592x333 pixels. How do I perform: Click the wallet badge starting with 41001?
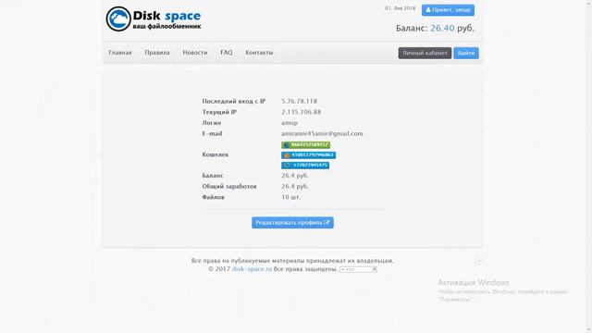click(x=308, y=155)
